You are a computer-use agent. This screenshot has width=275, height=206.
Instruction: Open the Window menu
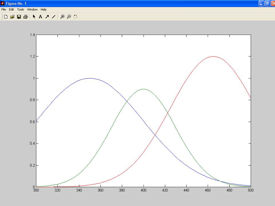coord(32,9)
